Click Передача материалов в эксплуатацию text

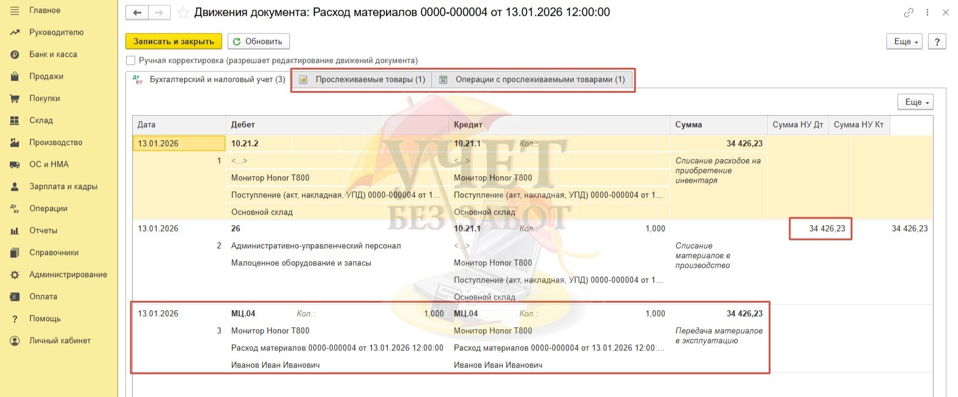click(719, 336)
